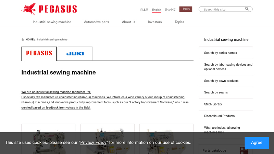Open the Stitch Library link
The height and width of the screenshot is (154, 274).
click(x=213, y=104)
